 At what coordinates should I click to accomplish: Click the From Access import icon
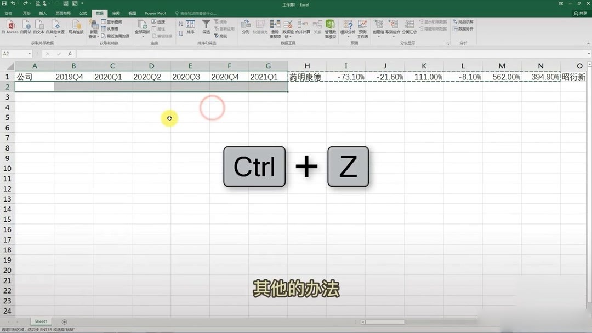[10, 26]
